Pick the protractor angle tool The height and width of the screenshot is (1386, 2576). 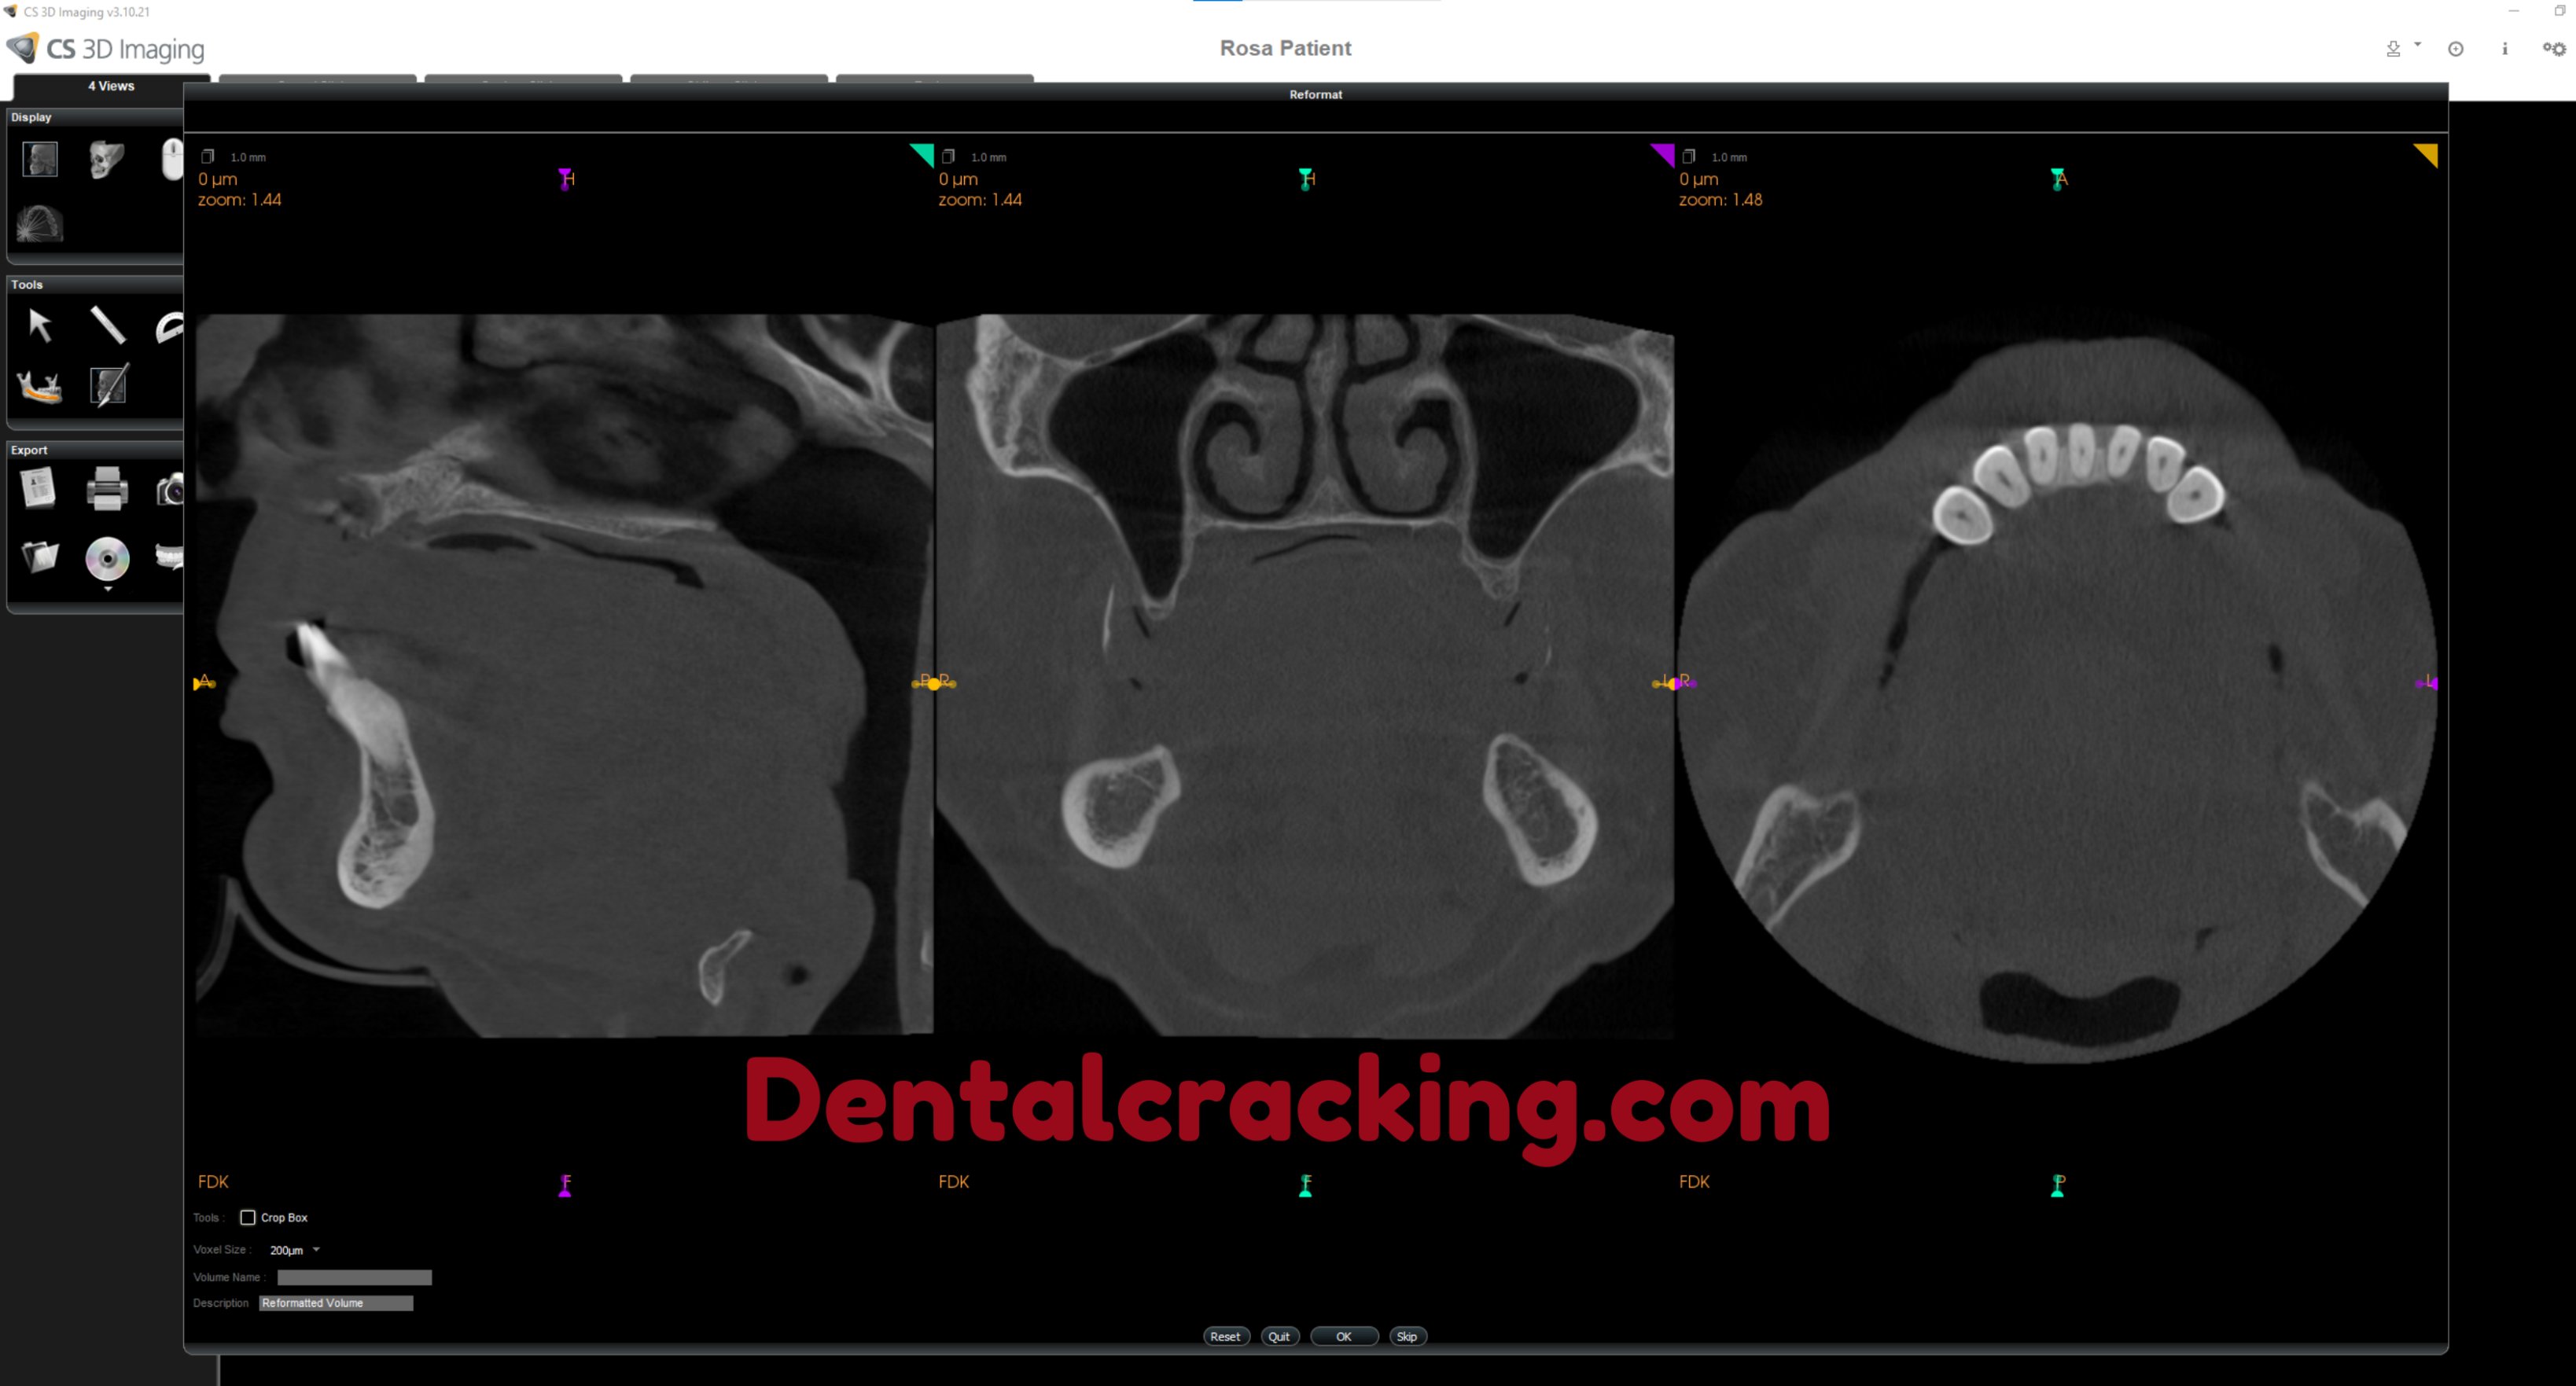(x=170, y=327)
